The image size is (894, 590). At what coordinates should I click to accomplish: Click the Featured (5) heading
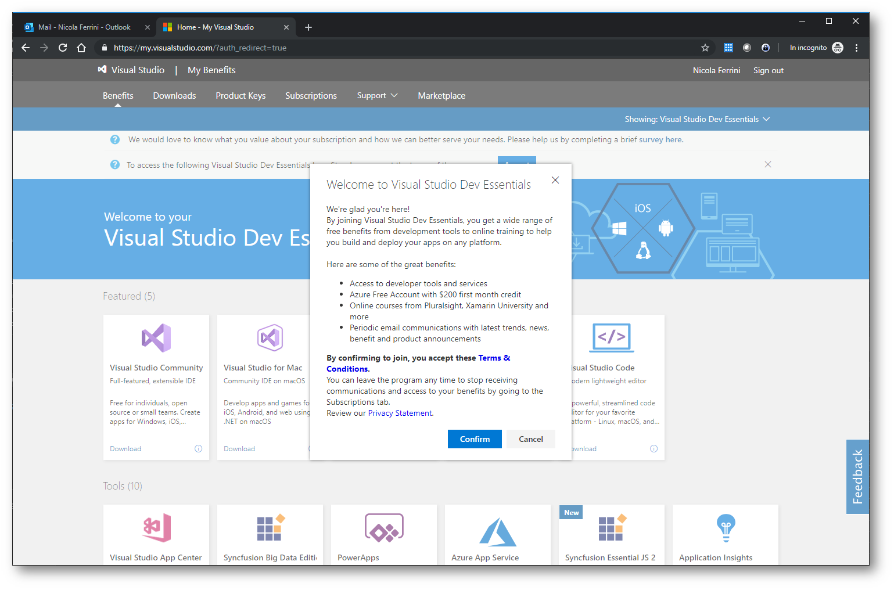(x=129, y=296)
